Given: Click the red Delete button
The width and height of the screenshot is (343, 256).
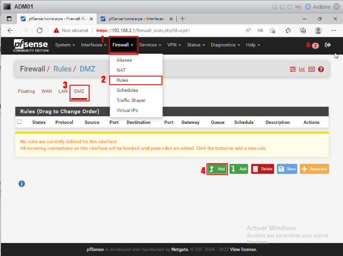Looking at the screenshot, I should click(x=262, y=169).
